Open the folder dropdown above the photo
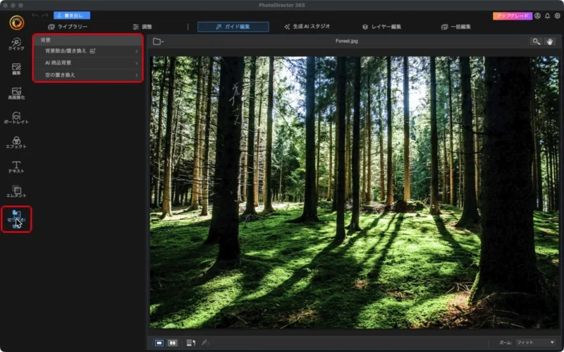The image size is (564, 352). click(158, 42)
